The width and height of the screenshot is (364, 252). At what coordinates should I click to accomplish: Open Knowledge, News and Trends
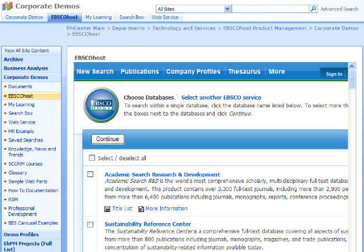(x=32, y=152)
